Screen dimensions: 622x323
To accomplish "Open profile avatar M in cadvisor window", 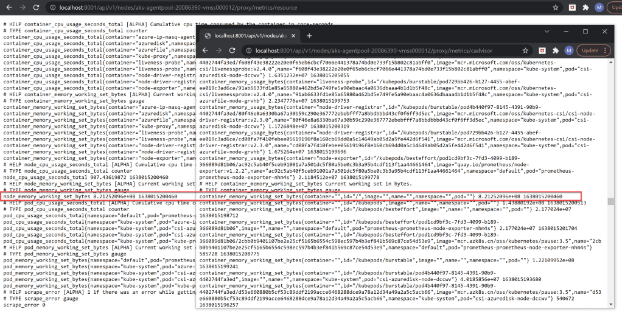I will click(568, 50).
